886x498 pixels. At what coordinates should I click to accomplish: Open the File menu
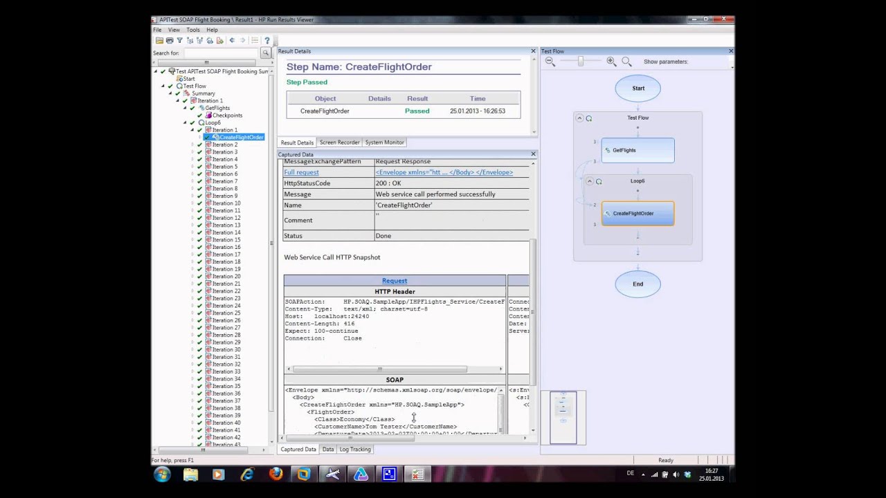pos(157,30)
